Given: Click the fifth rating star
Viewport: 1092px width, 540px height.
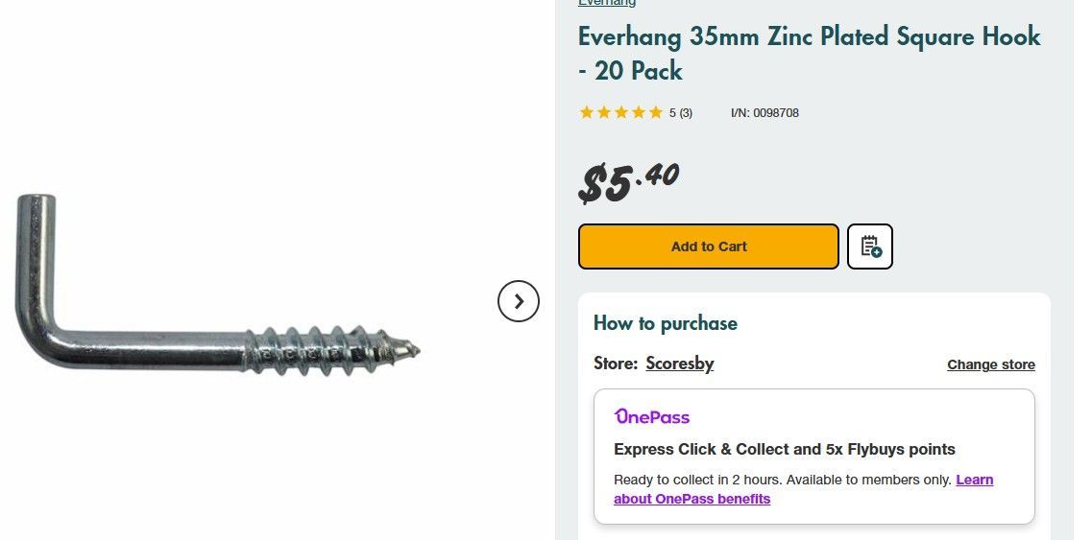Looking at the screenshot, I should click(656, 113).
